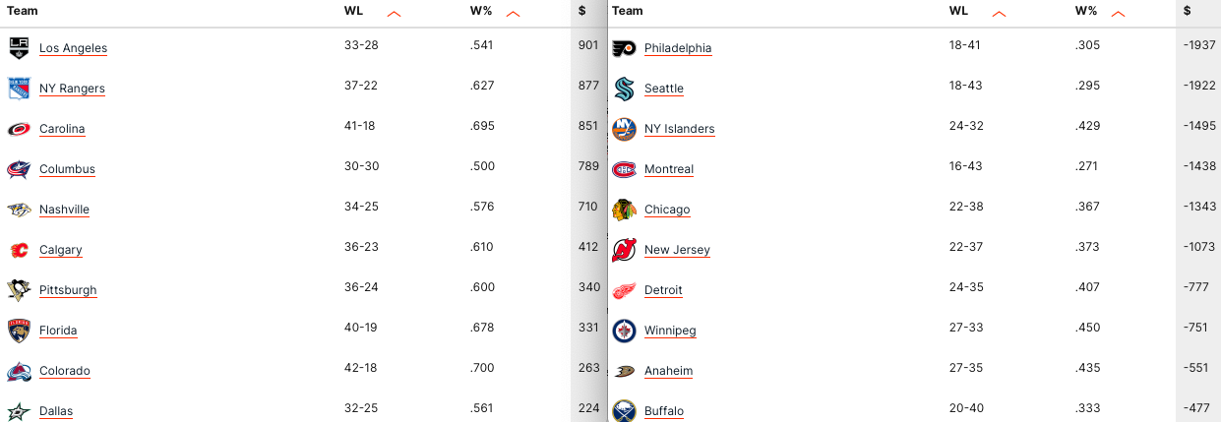This screenshot has width=1221, height=422.
Task: Click the right table Team column header
Action: click(x=628, y=11)
